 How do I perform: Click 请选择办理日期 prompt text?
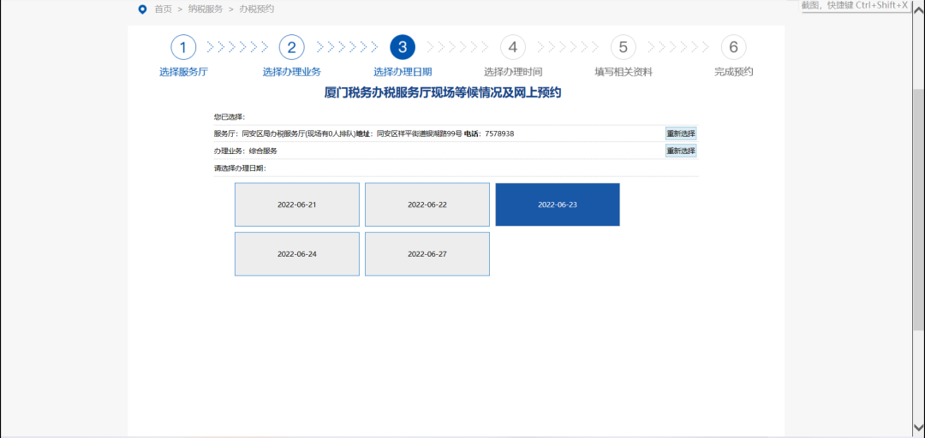pyautogui.click(x=240, y=169)
